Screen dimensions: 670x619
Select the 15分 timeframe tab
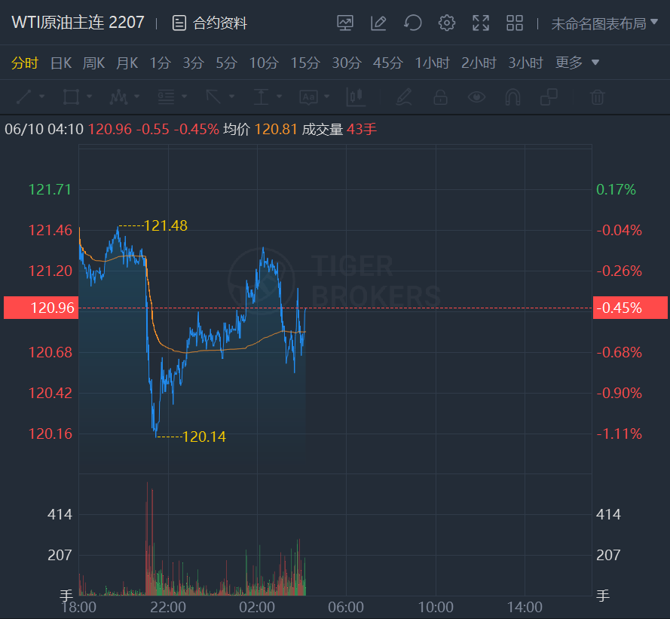point(305,63)
